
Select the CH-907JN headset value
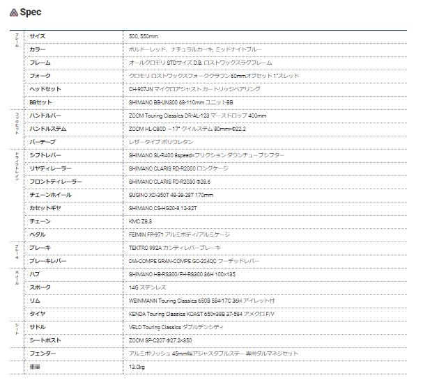pyautogui.click(x=194, y=89)
